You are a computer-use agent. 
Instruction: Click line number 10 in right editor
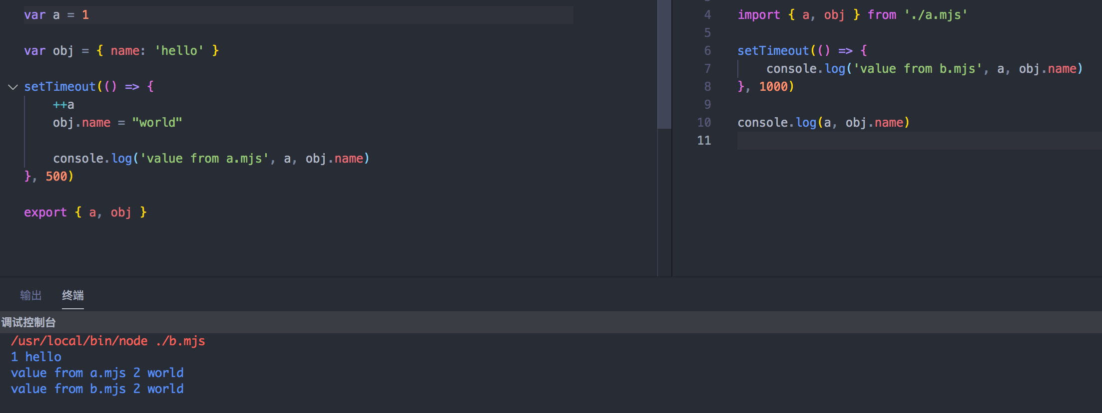pyautogui.click(x=704, y=123)
